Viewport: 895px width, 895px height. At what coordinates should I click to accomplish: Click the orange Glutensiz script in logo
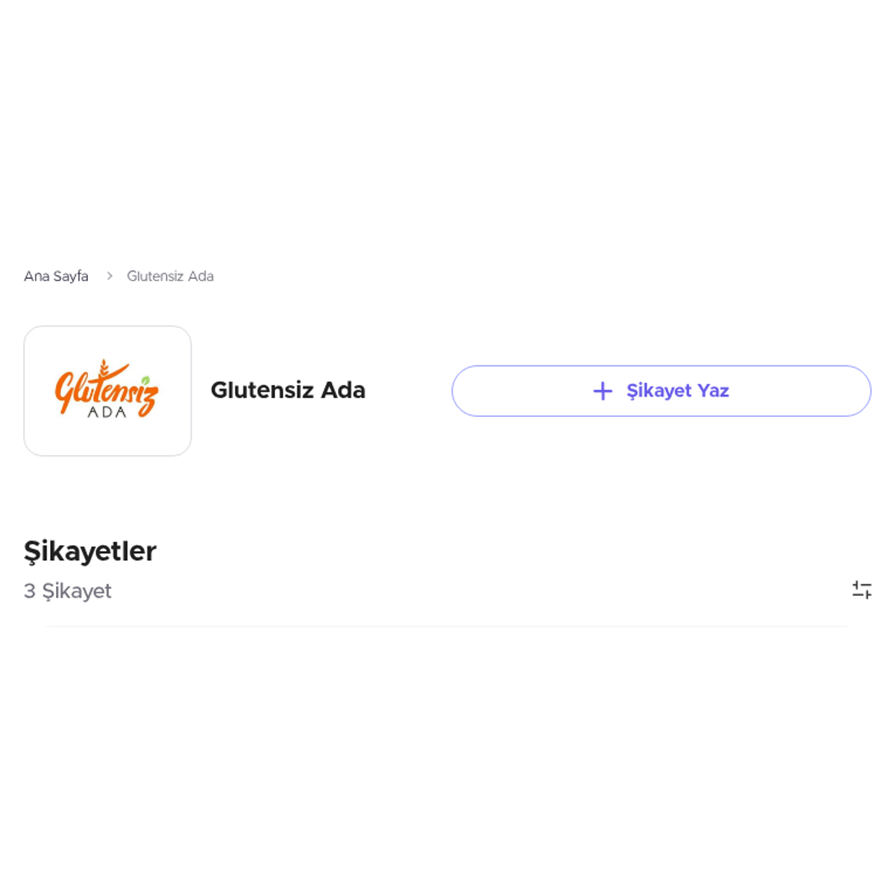106,389
